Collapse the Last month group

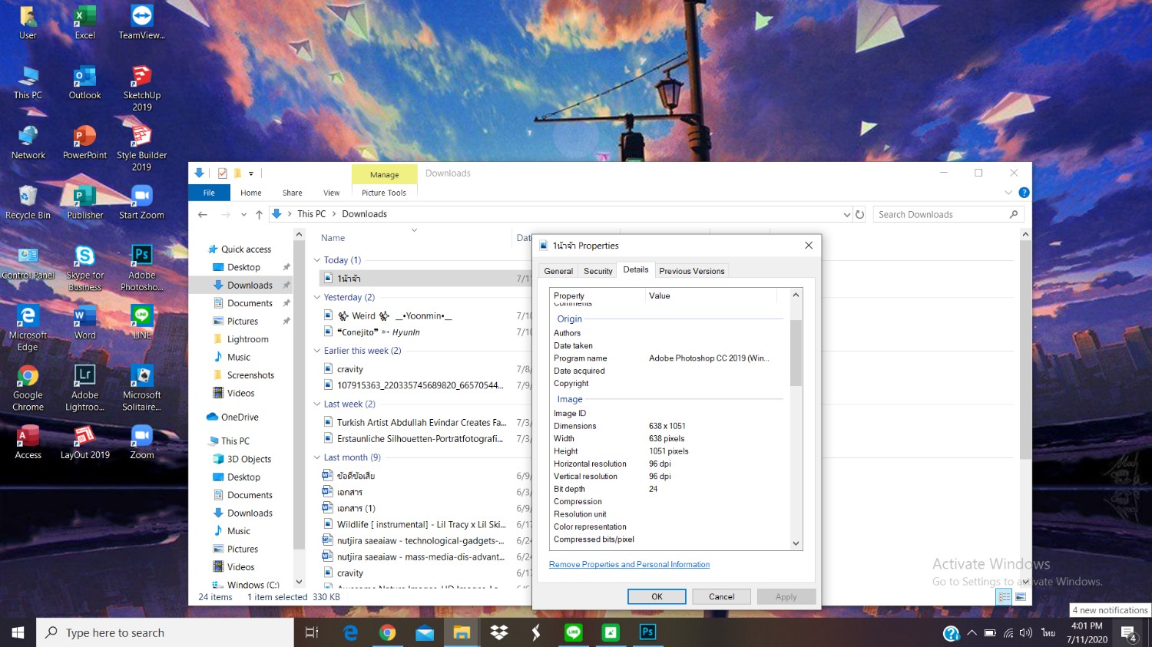pyautogui.click(x=317, y=457)
